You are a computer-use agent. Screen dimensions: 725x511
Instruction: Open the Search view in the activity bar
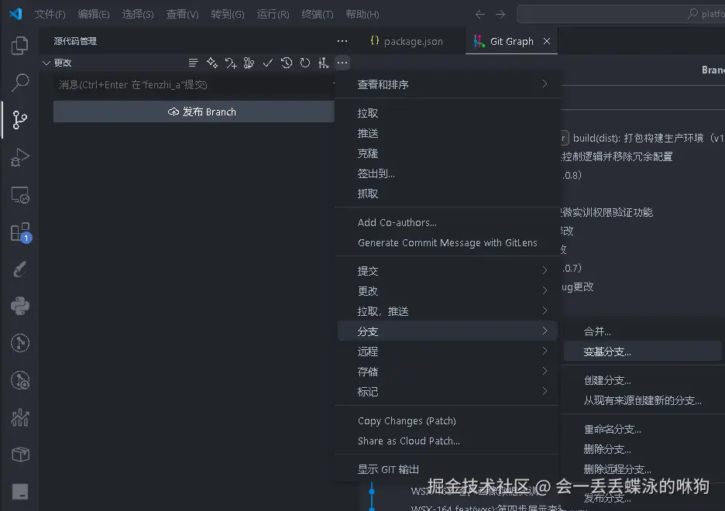click(x=19, y=83)
